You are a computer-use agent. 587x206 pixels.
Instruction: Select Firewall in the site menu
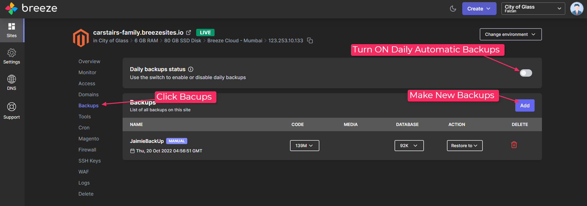87,150
